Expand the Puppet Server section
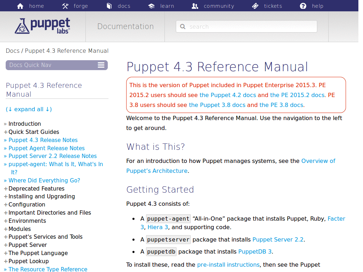Image resolution: width=363 pixels, height=272 pixels. 26,245
